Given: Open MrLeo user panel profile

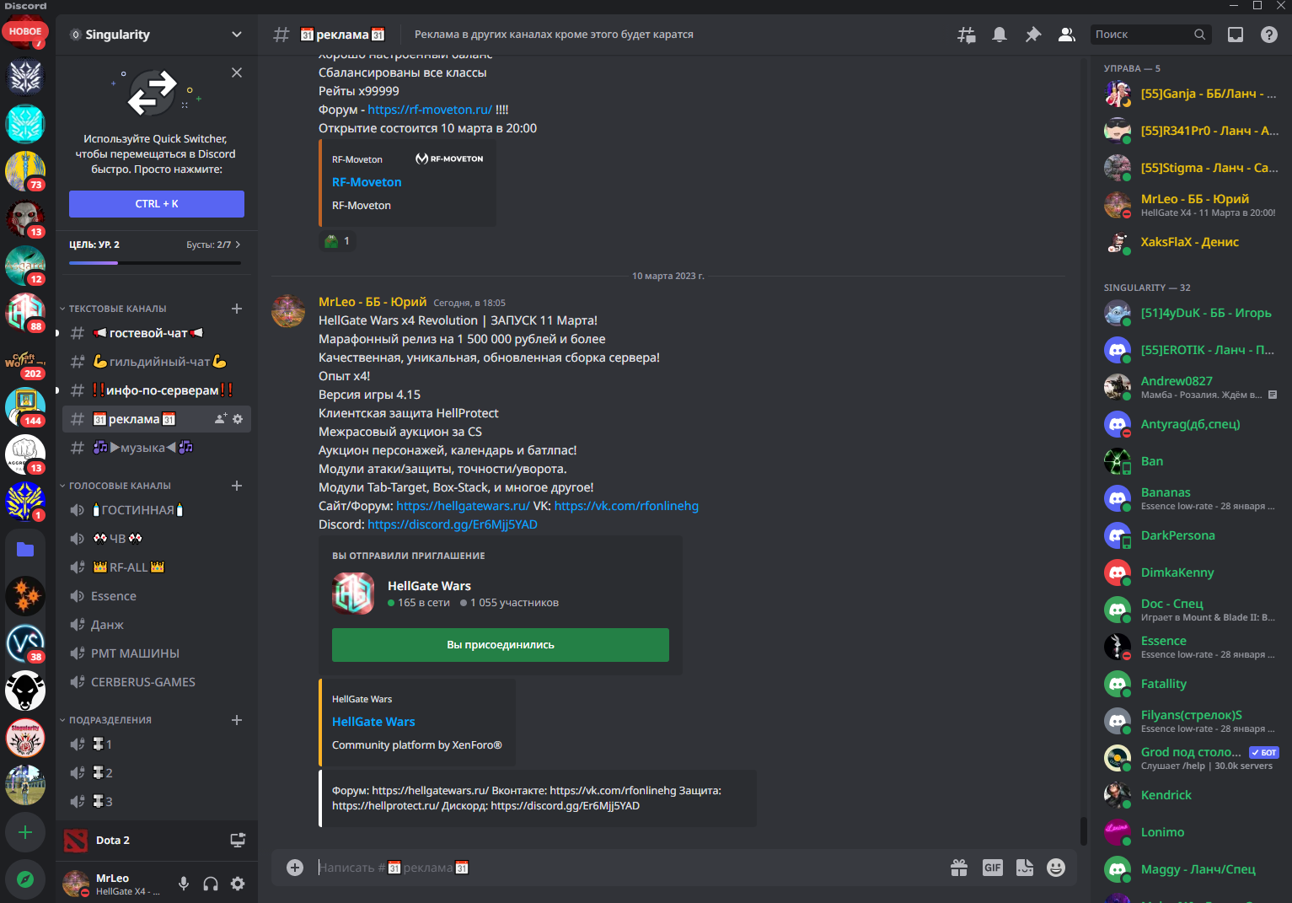Looking at the screenshot, I should (x=114, y=884).
